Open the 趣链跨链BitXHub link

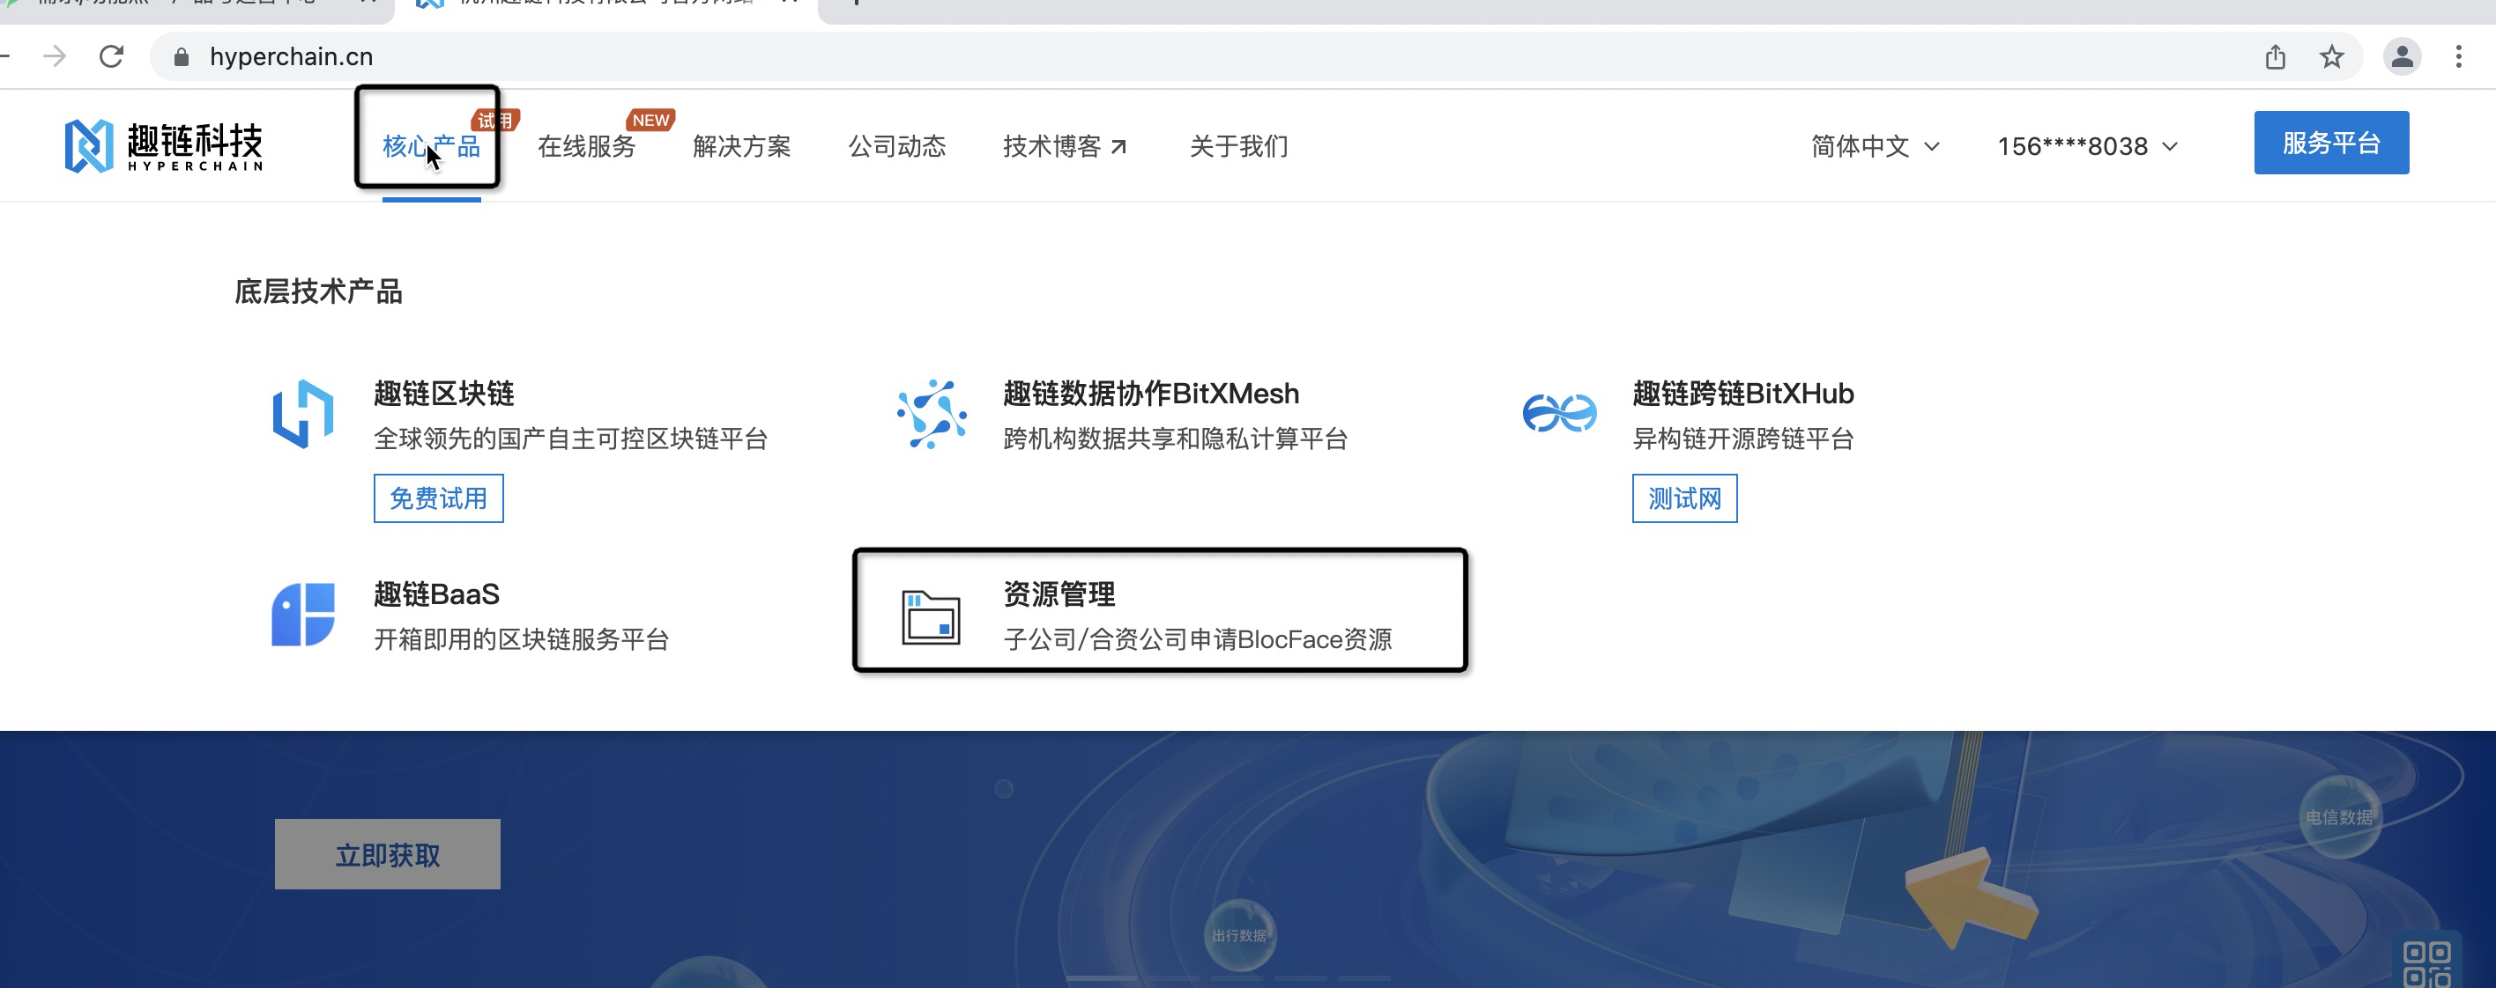tap(1743, 394)
